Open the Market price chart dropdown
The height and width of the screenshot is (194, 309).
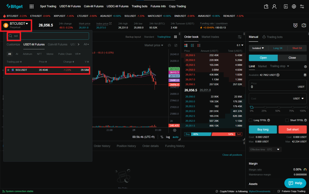pyautogui.click(x=154, y=46)
